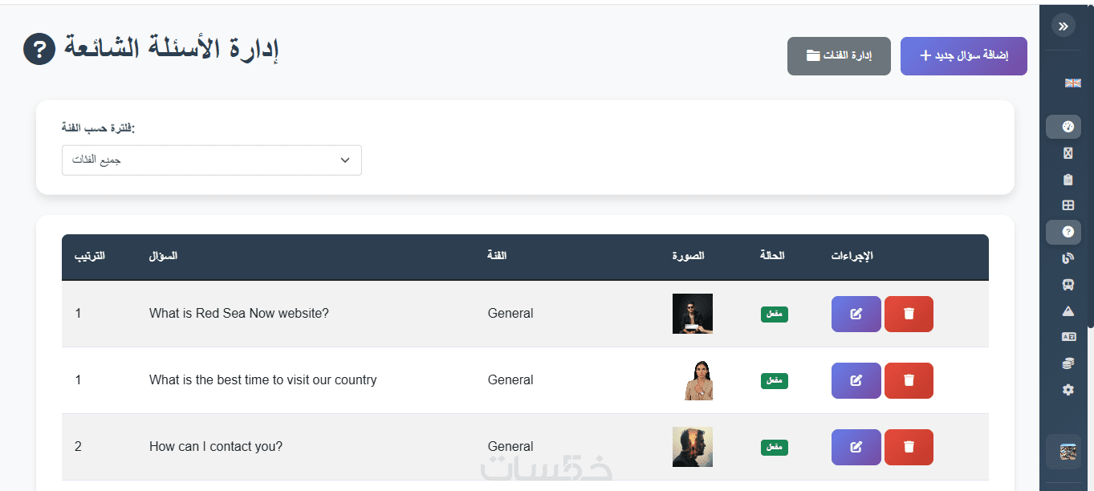1094x491 pixels.
Task: Open settings gear icon in sidebar
Action: [x=1068, y=390]
